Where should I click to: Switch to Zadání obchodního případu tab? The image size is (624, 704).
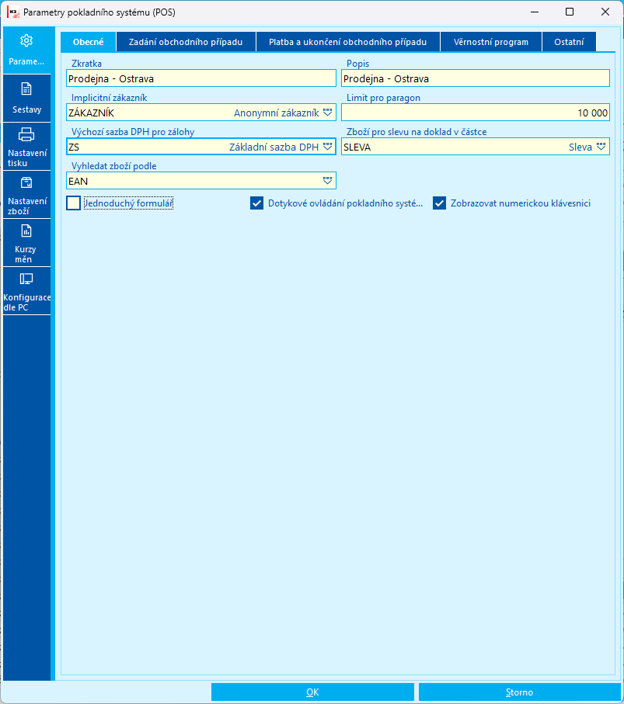(x=186, y=42)
